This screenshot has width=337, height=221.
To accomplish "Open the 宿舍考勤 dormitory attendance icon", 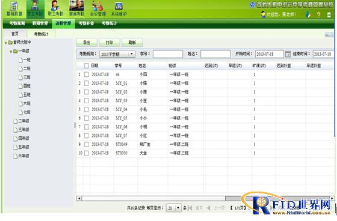I will (x=76, y=6).
